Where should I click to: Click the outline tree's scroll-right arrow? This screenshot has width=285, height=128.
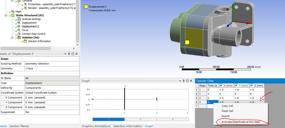coord(74,48)
